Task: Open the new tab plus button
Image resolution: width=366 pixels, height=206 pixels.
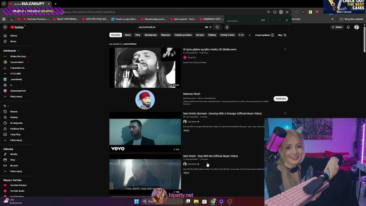Action: pos(55,4)
